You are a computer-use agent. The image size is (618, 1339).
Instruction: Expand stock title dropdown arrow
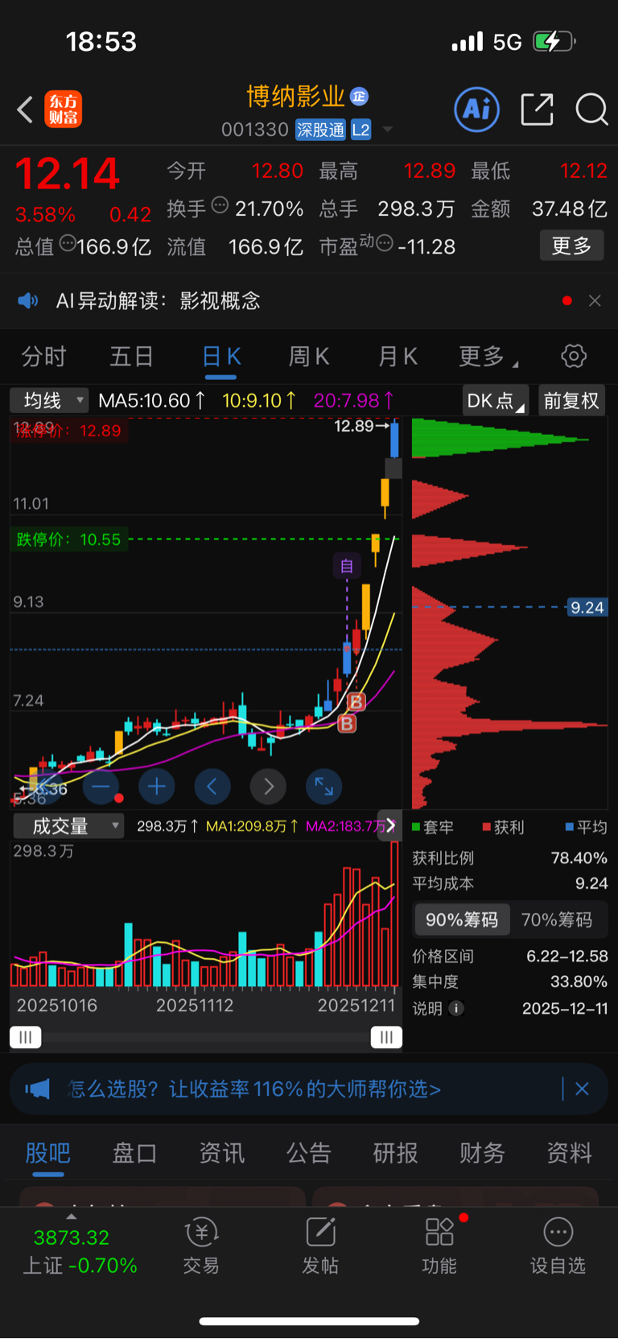[388, 130]
